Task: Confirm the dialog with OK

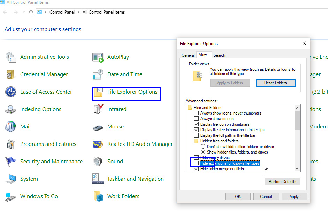Action: [x=238, y=197]
